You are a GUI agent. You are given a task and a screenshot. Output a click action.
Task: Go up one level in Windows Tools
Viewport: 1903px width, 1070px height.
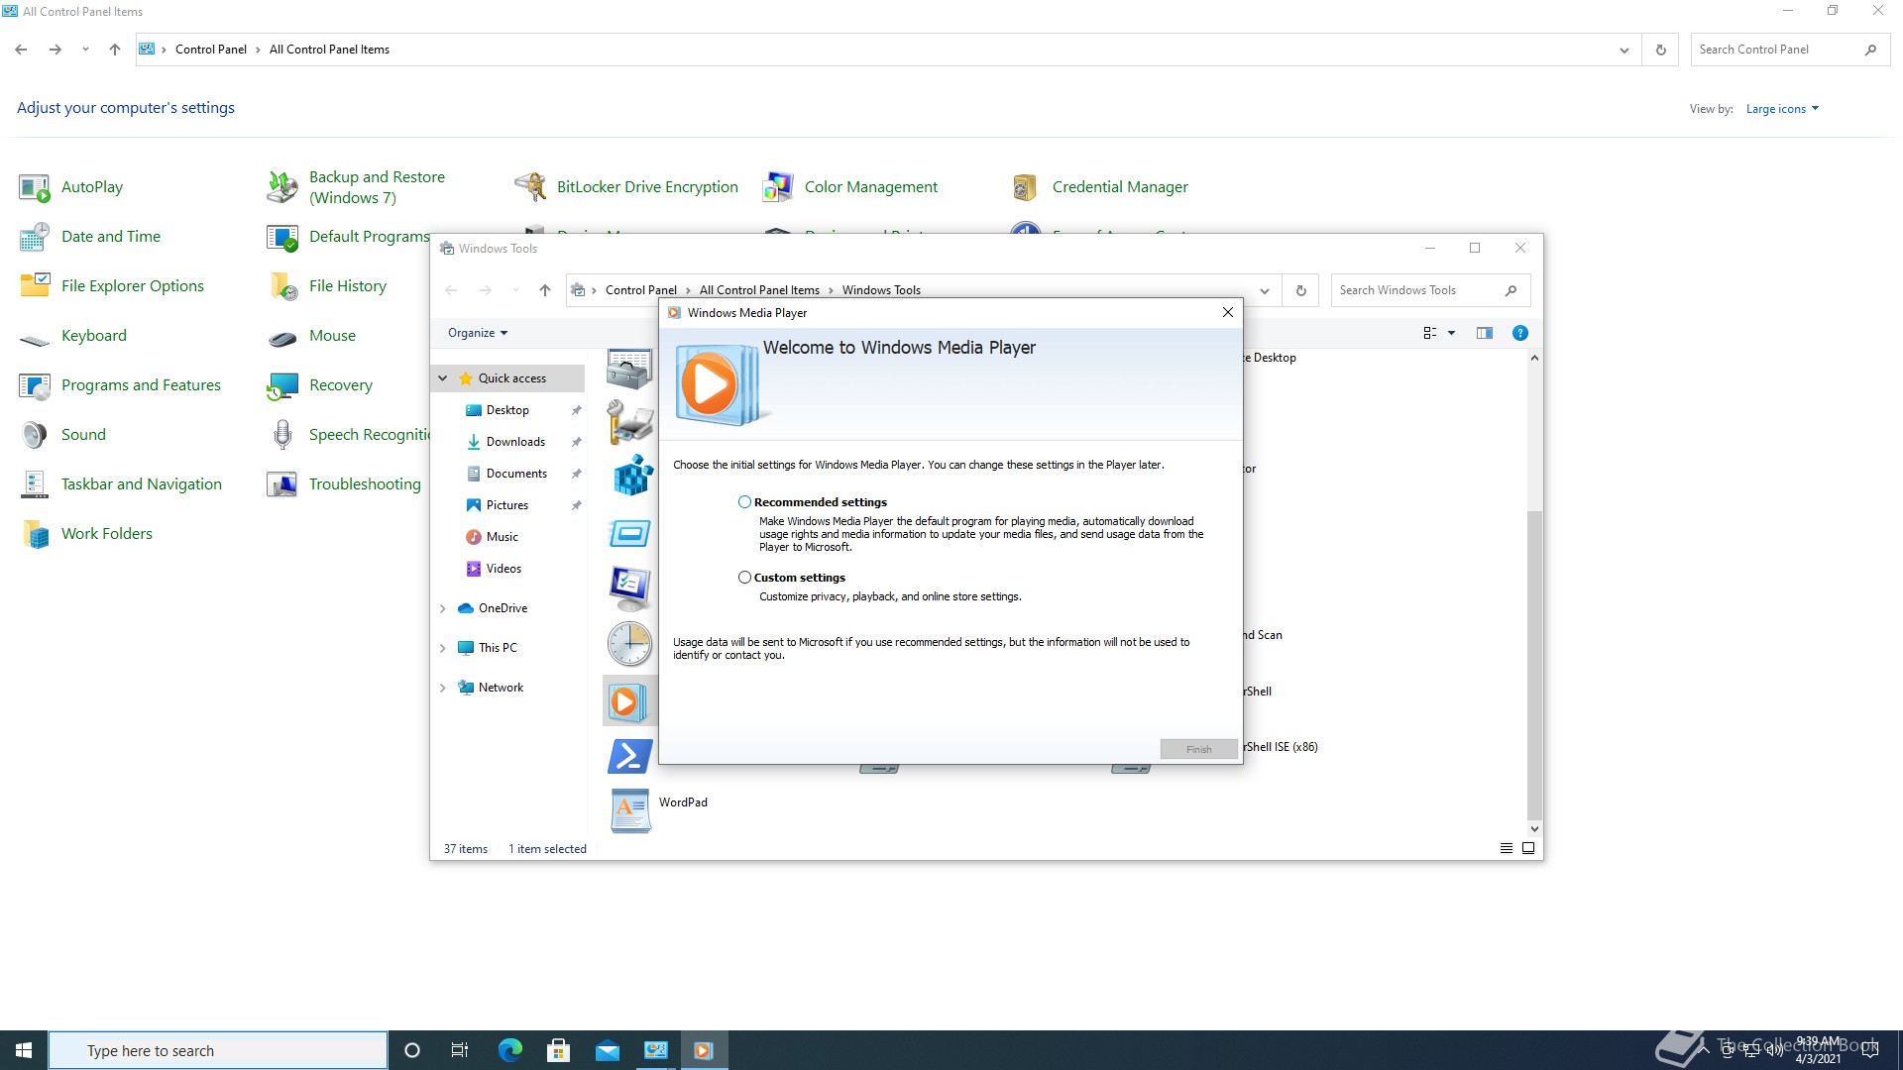click(x=544, y=290)
